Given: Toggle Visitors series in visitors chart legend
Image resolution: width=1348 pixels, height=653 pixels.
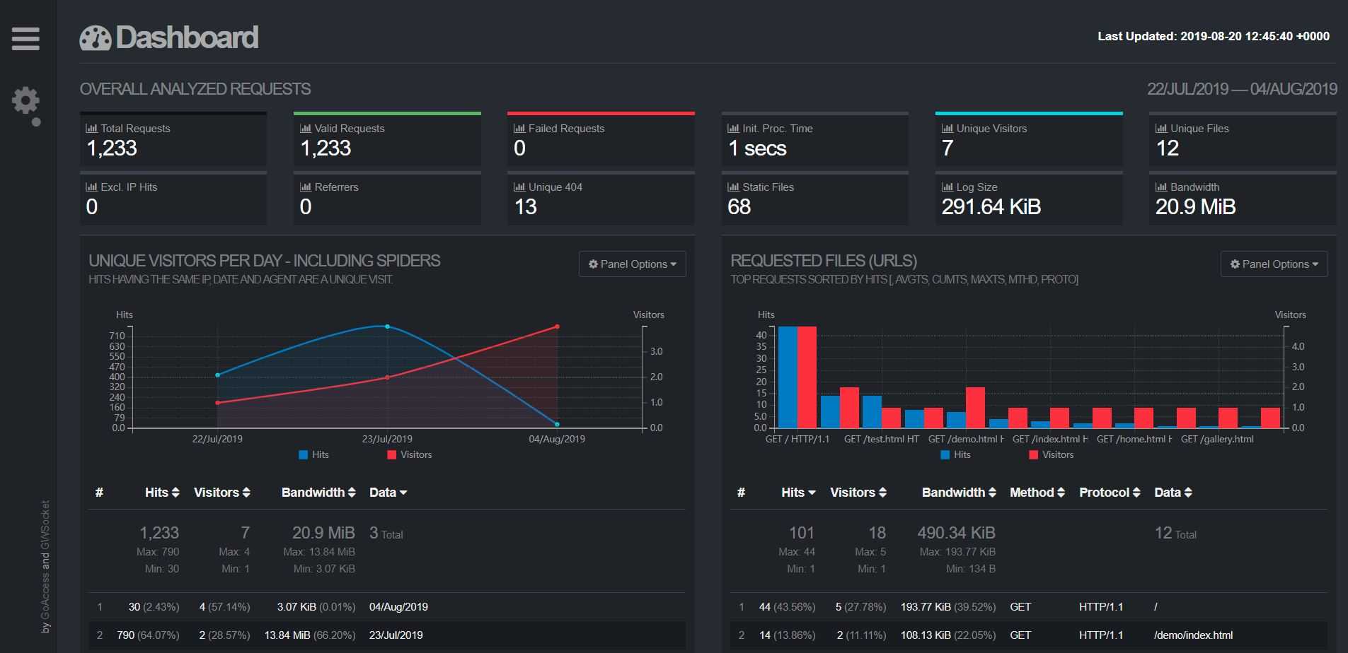Looking at the screenshot, I should (x=409, y=455).
